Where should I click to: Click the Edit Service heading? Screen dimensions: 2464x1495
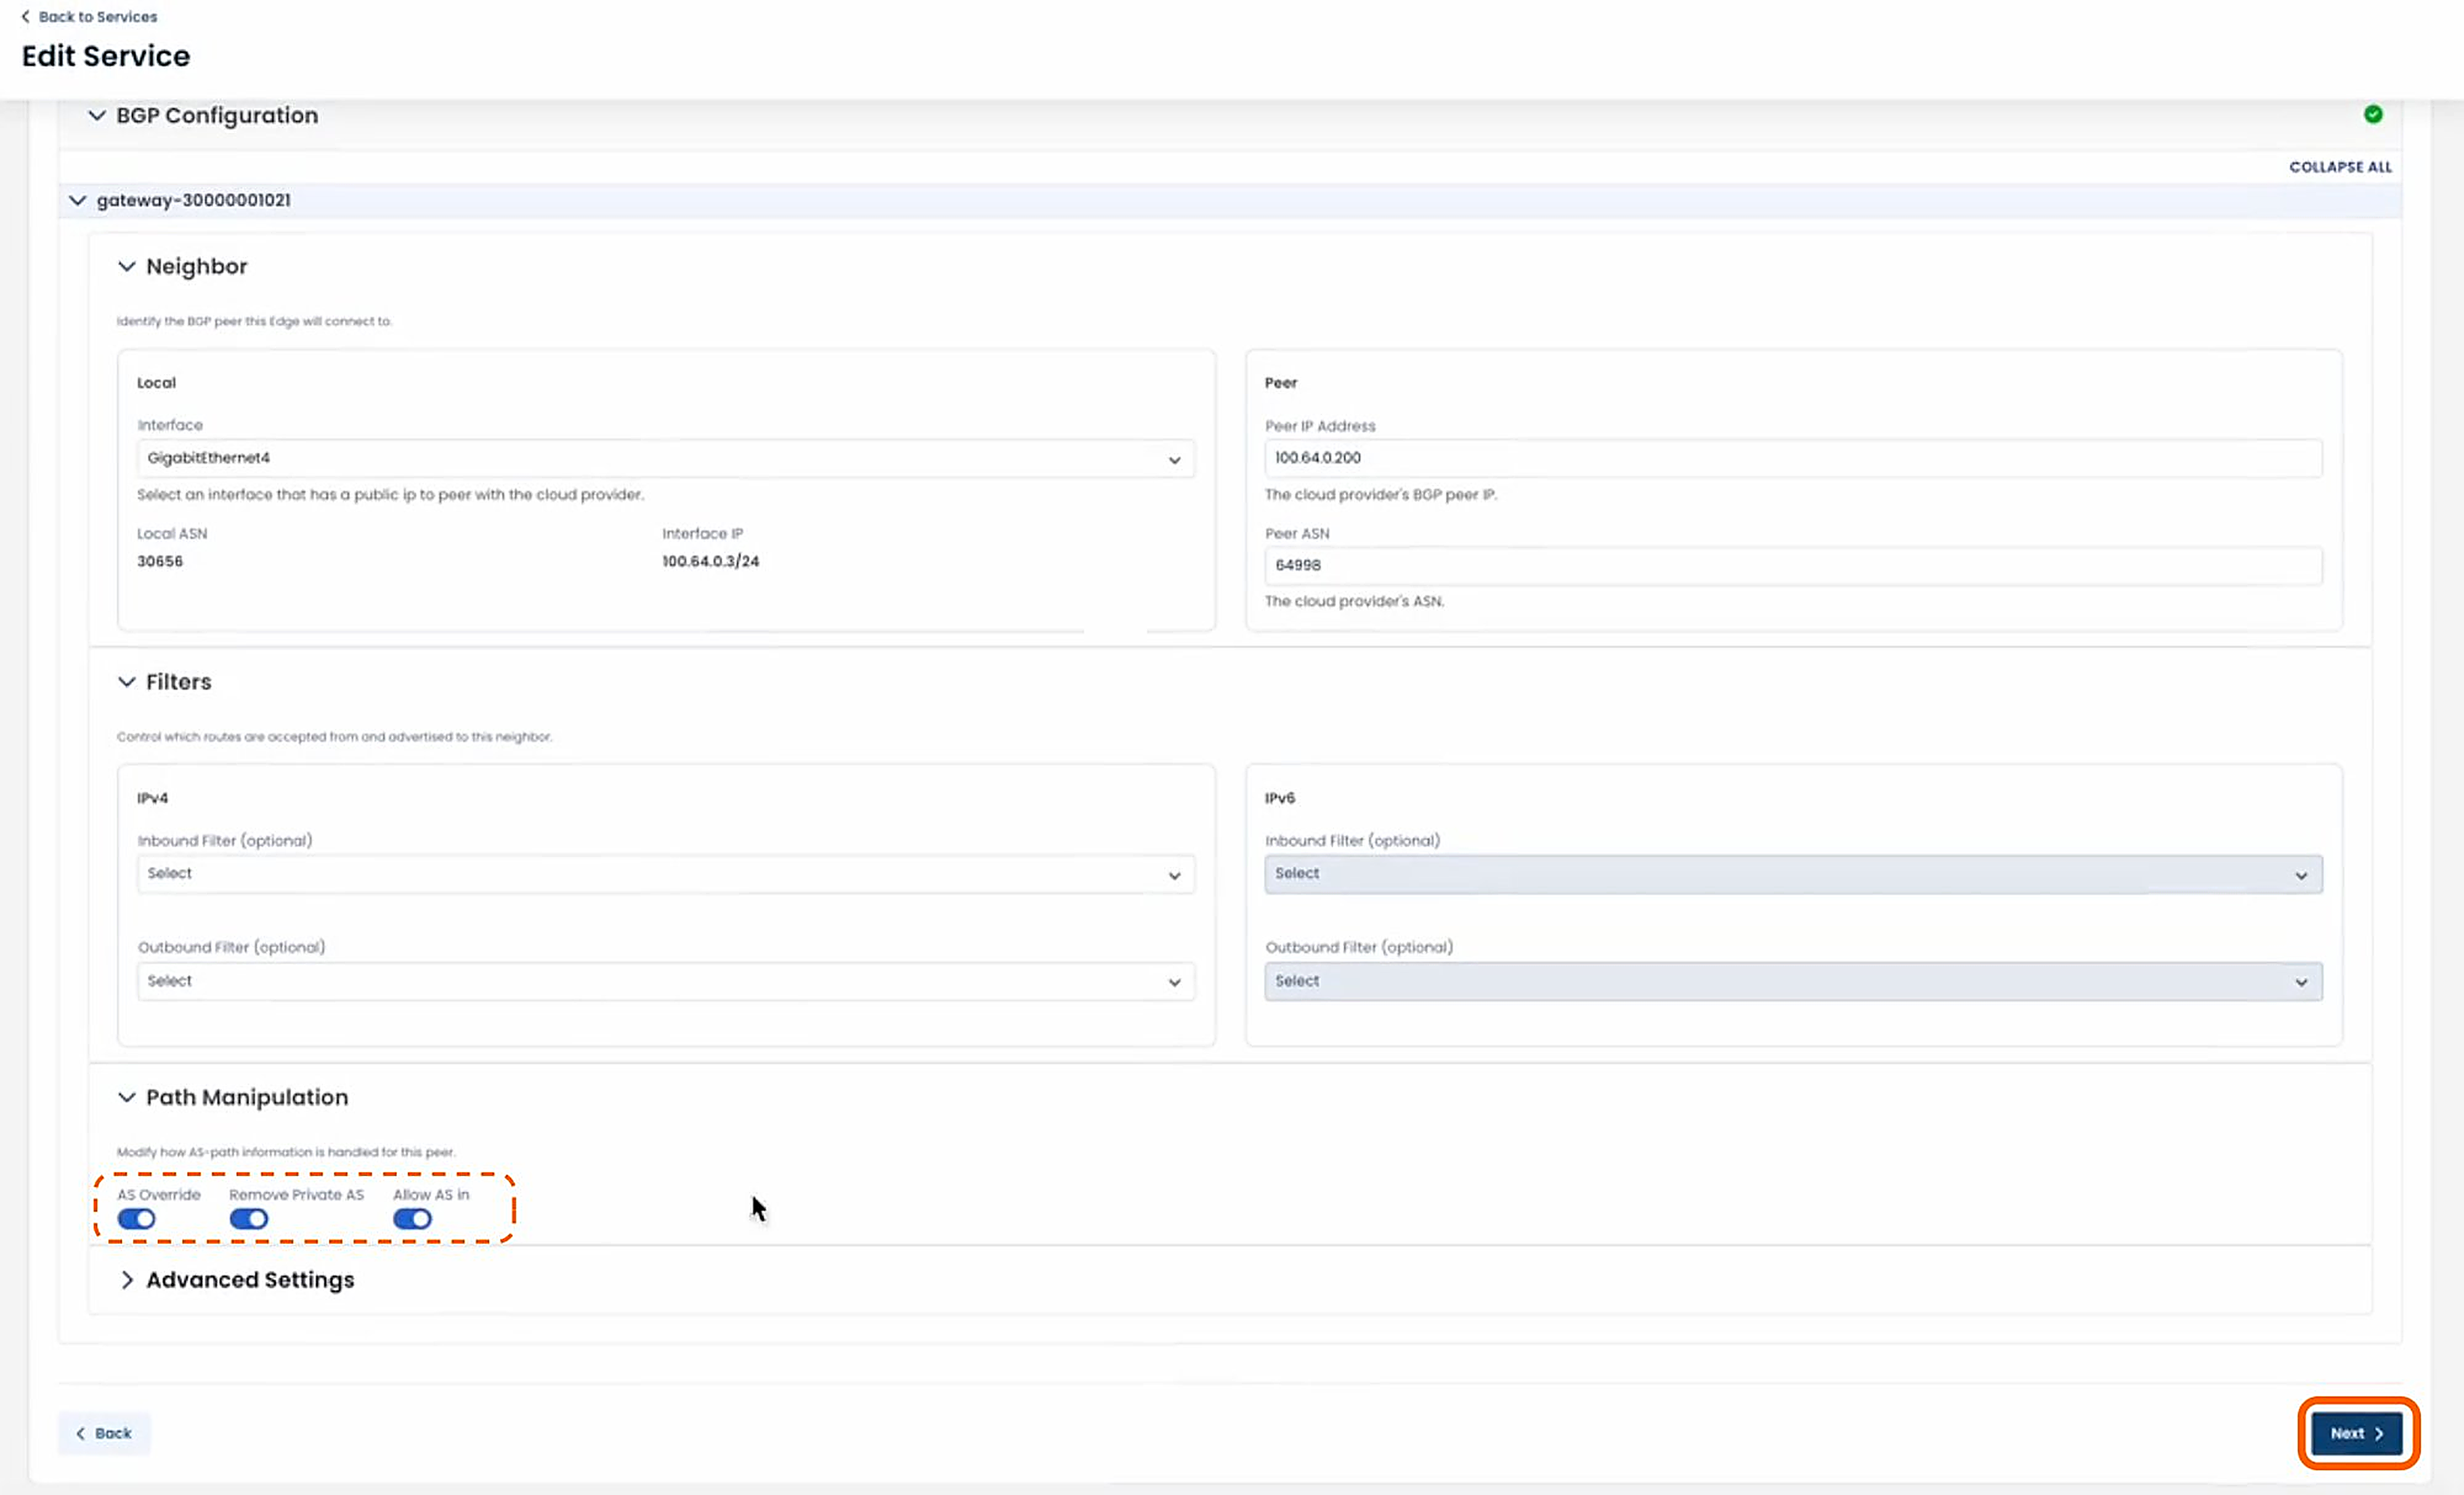tap(106, 56)
